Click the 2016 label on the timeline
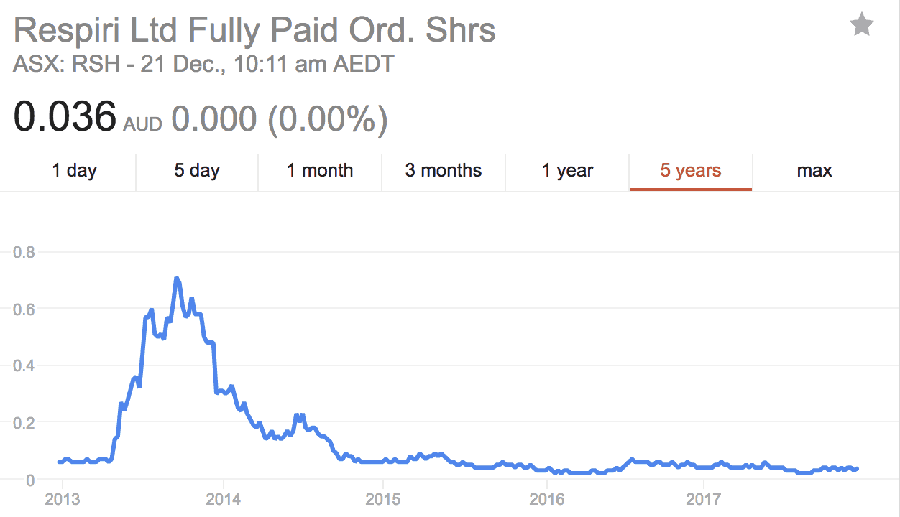 click(546, 498)
